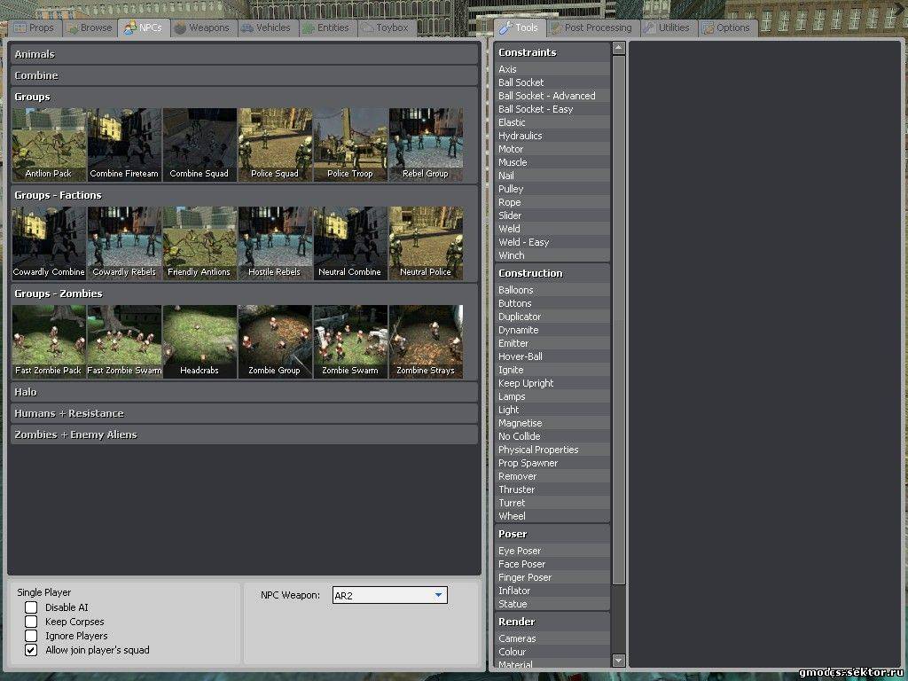
Task: Expand the Halo category
Action: pos(244,392)
